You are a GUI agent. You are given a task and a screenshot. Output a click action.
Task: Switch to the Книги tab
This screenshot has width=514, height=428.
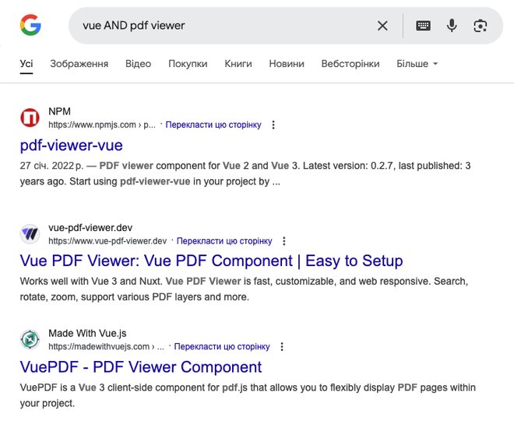click(238, 64)
